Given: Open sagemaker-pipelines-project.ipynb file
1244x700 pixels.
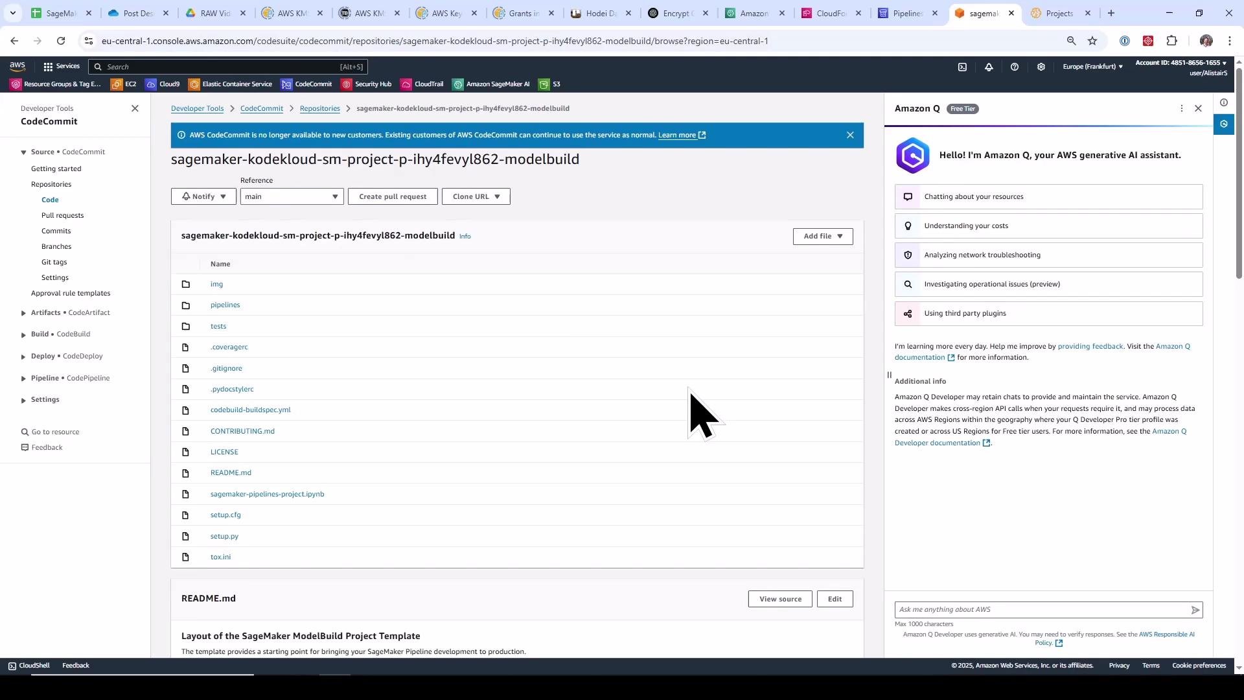Looking at the screenshot, I should click(x=267, y=494).
